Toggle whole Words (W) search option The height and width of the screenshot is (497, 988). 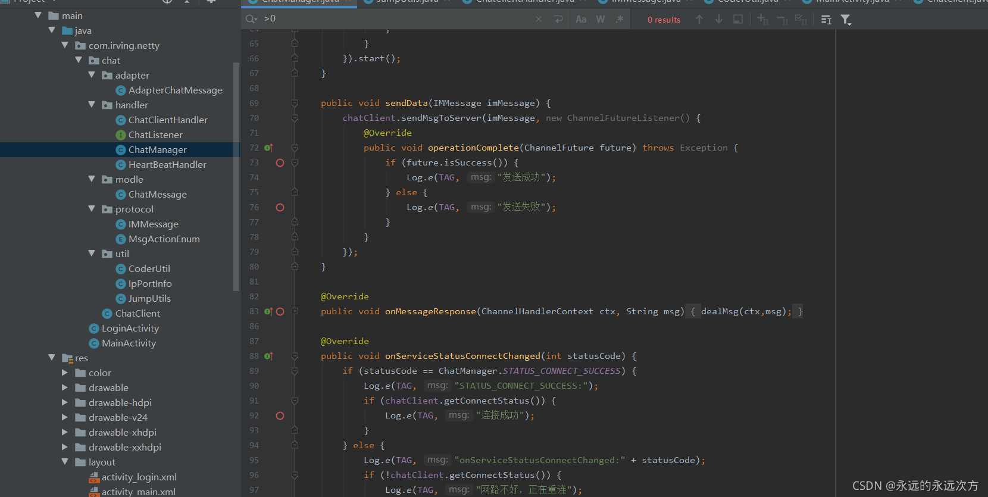601,20
